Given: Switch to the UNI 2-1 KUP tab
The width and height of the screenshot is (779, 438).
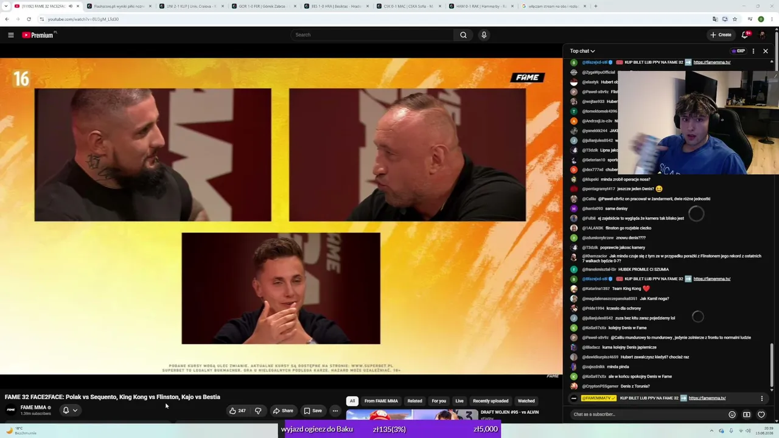Looking at the screenshot, I should 192,6.
